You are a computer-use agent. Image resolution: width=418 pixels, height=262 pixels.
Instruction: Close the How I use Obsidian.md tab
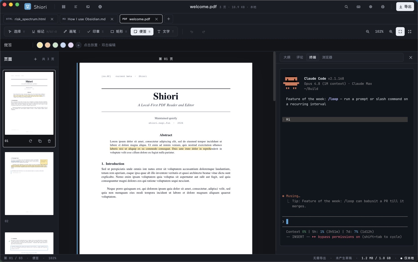click(112, 19)
